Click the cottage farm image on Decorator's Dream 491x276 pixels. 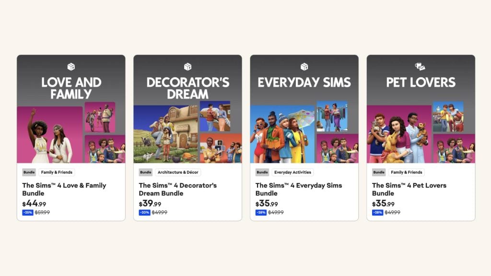[x=166, y=134]
